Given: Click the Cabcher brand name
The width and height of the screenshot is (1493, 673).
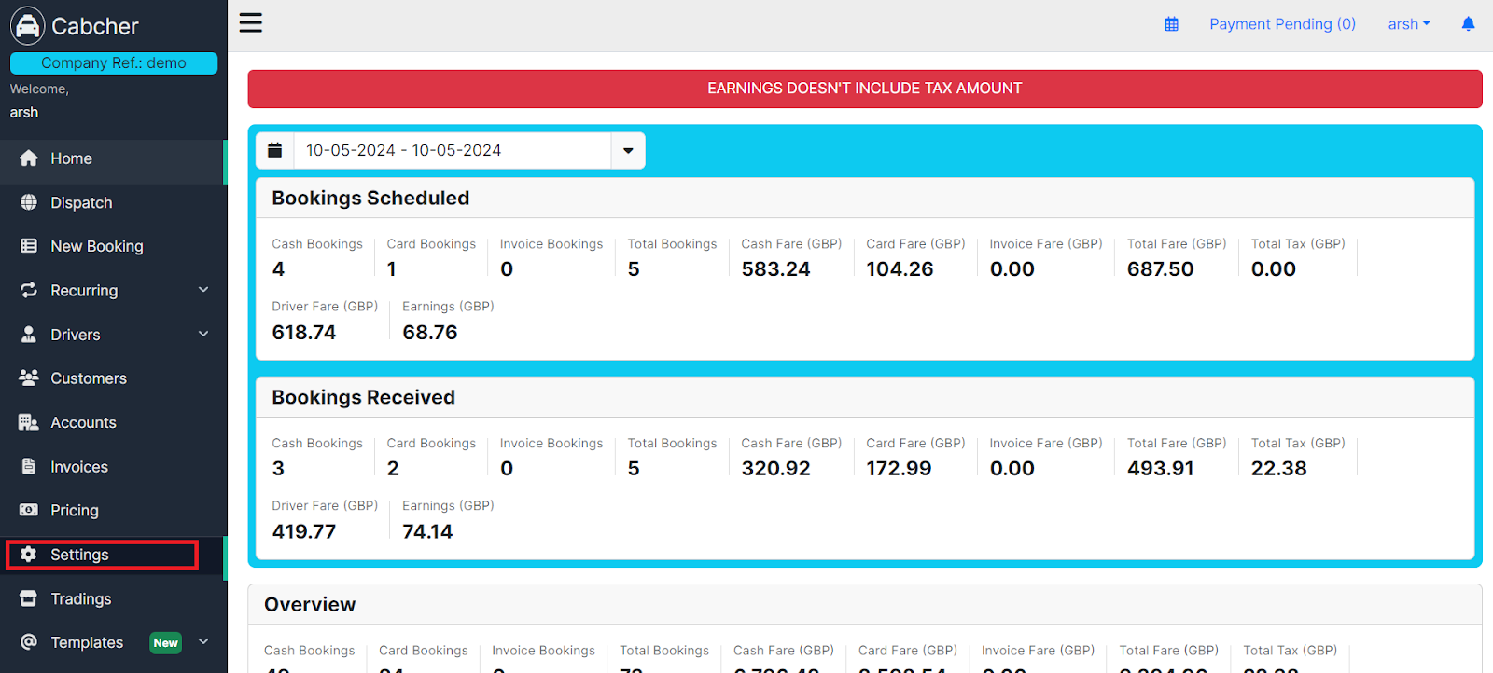Looking at the screenshot, I should [95, 26].
